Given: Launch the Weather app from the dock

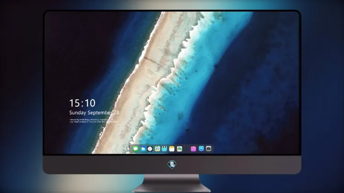Looking at the screenshot, I should [x=143, y=149].
